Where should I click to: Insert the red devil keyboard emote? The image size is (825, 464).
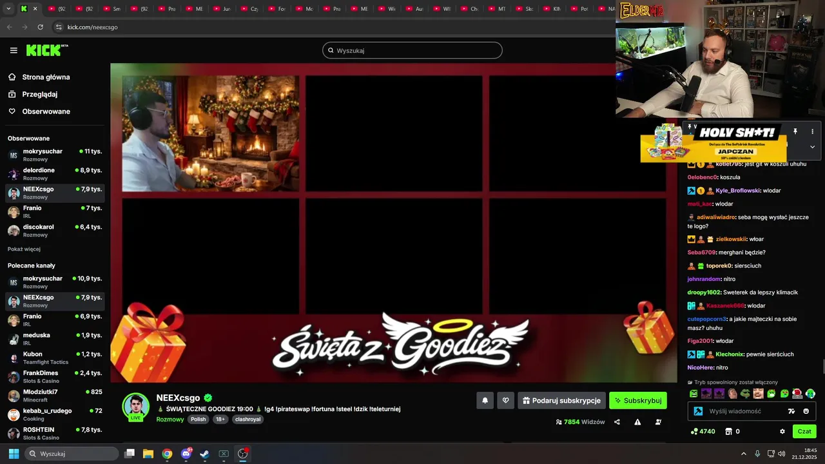pyautogui.click(x=797, y=394)
